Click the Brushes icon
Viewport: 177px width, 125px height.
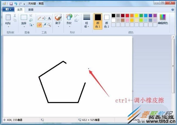coord(58,18)
